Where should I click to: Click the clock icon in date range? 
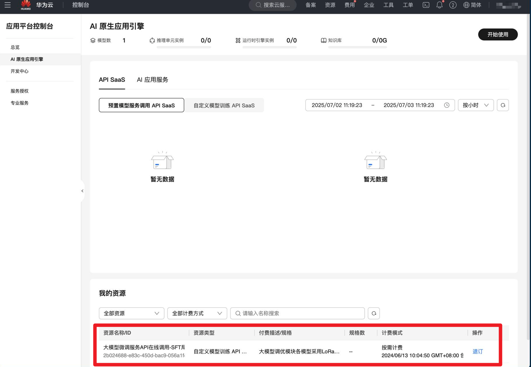pyautogui.click(x=447, y=105)
